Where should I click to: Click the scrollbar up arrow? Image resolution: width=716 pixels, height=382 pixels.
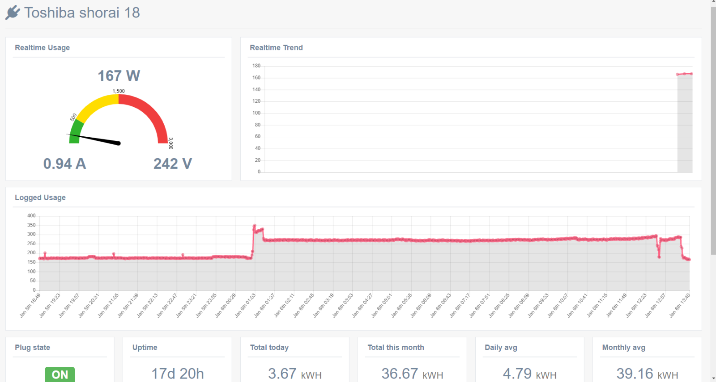click(713, 2)
